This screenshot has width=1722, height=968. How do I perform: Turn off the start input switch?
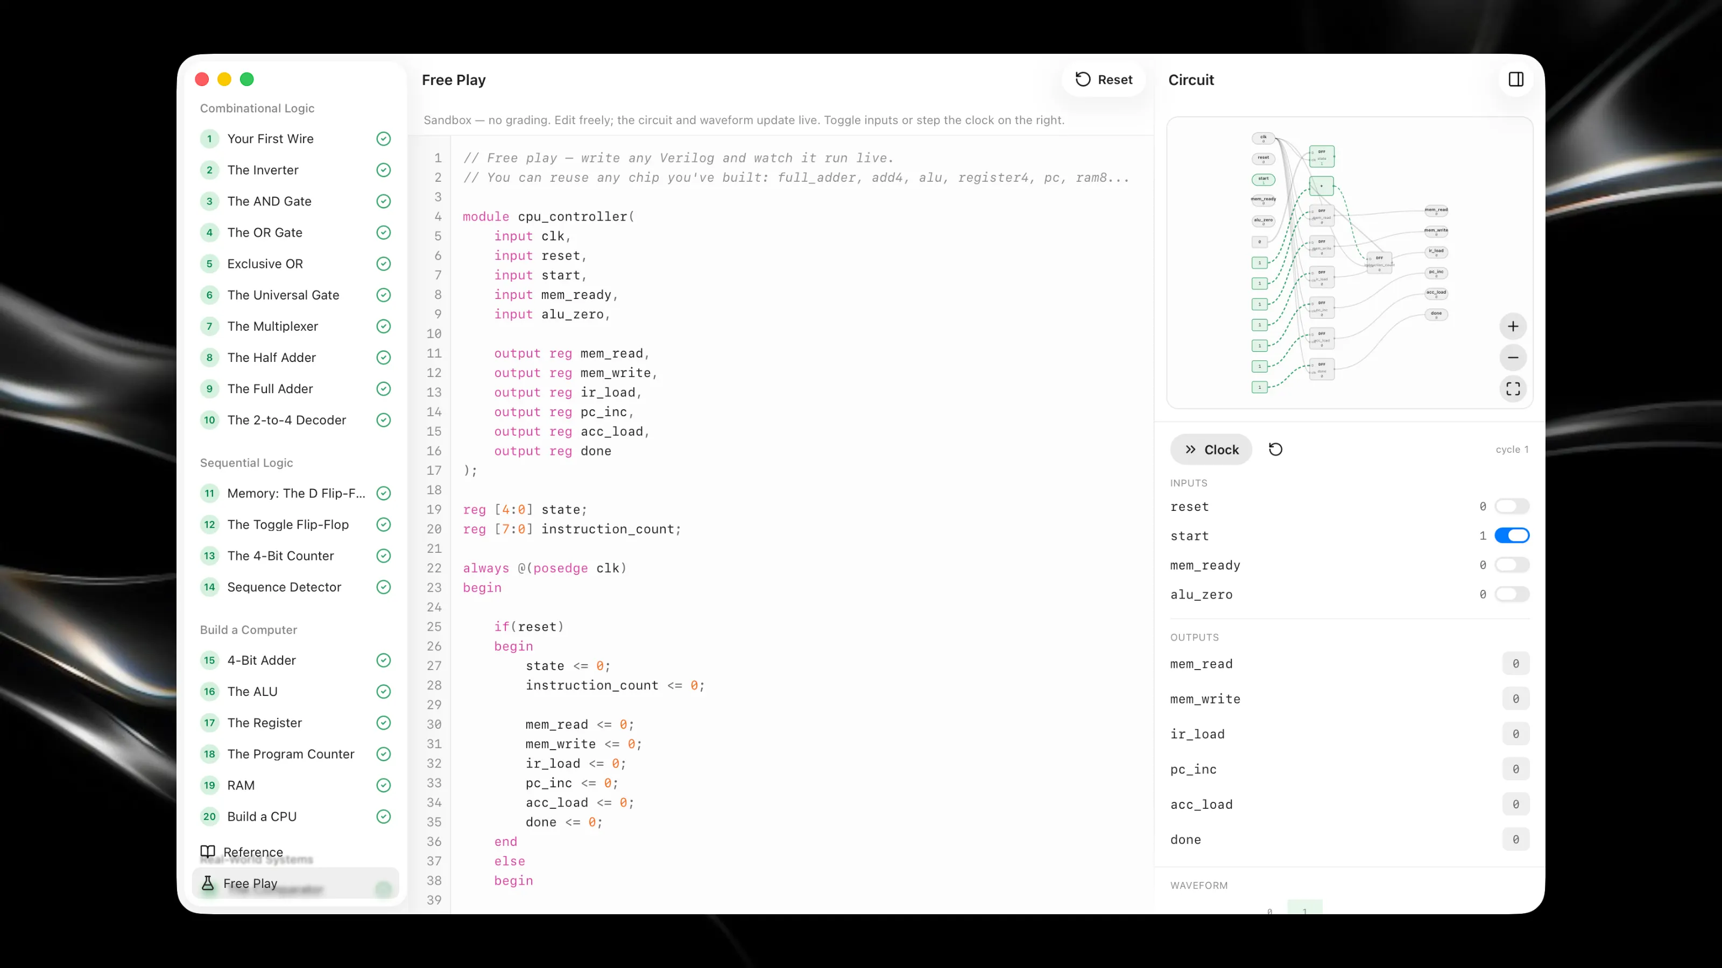click(1512, 536)
